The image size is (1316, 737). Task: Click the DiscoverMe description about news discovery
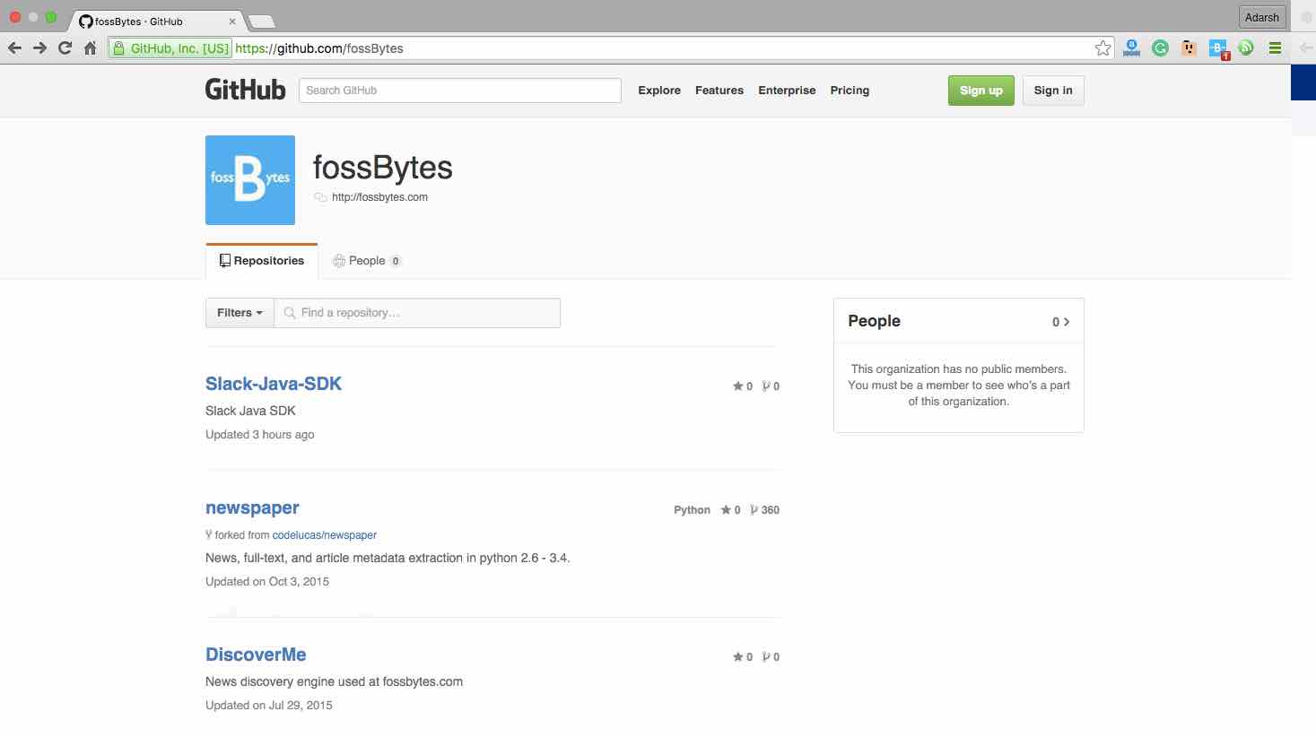[334, 681]
